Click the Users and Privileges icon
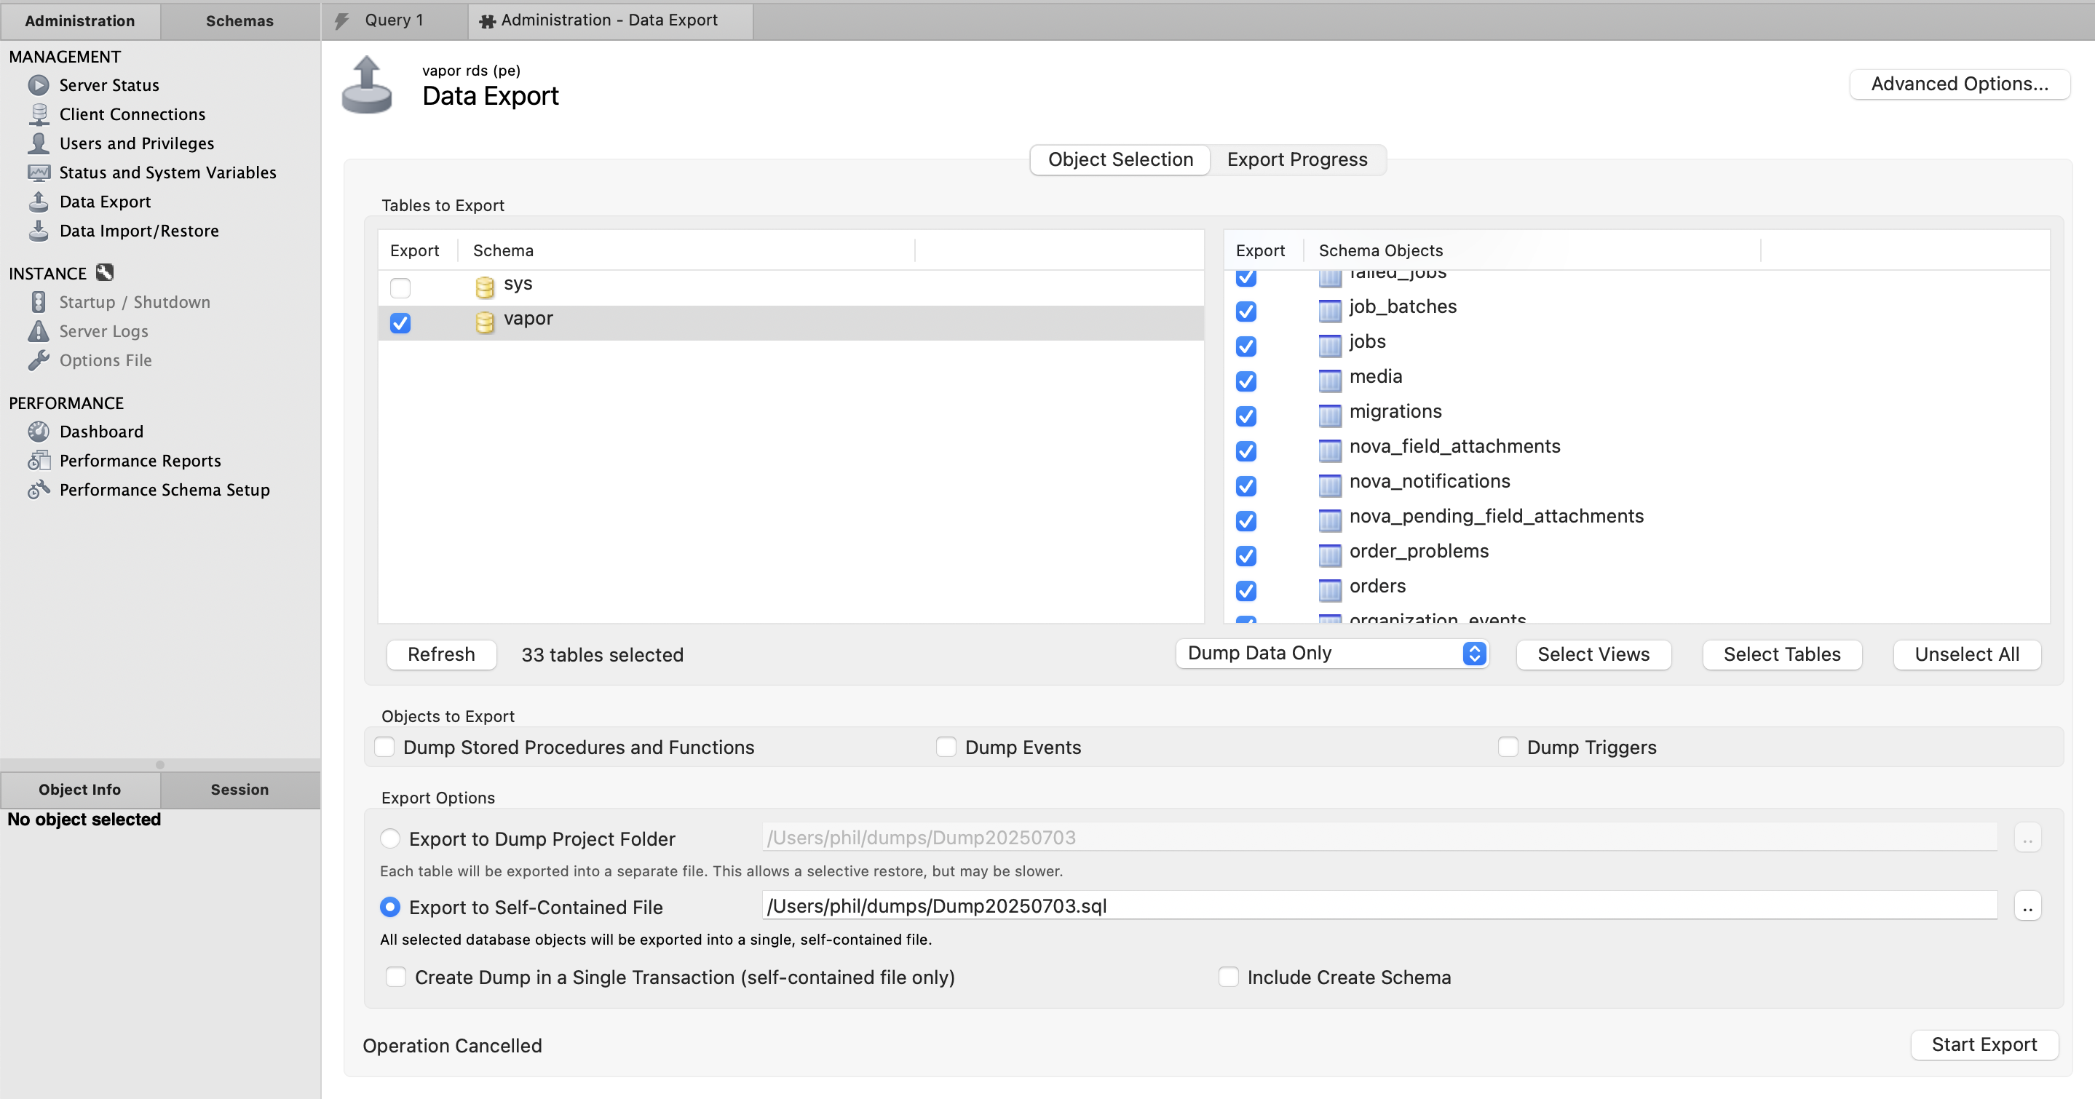Screen dimensions: 2095x1099 pyautogui.click(x=39, y=144)
